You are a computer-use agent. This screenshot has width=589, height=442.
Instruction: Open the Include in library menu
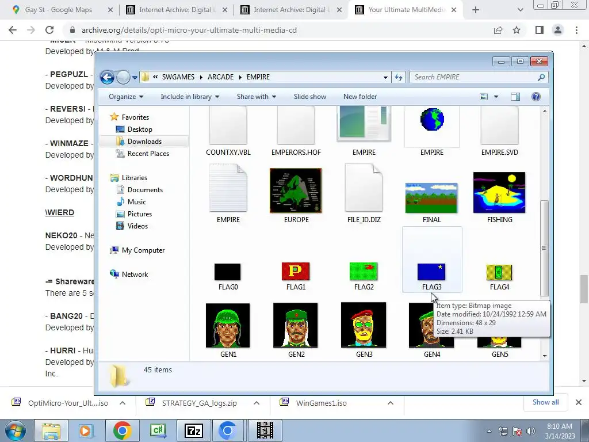(x=190, y=97)
